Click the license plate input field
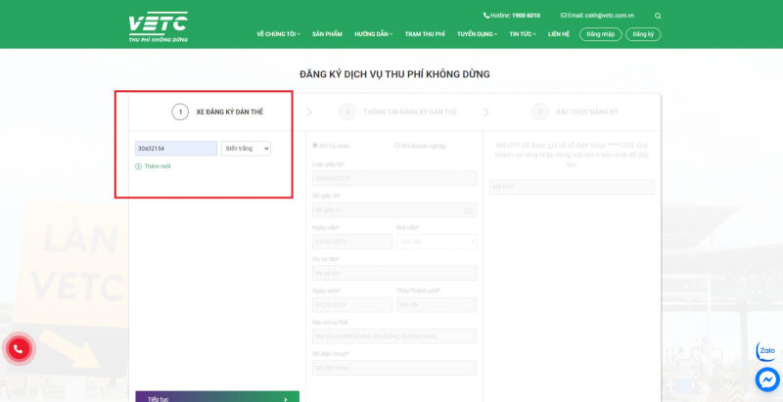This screenshot has height=402, width=783. point(176,149)
